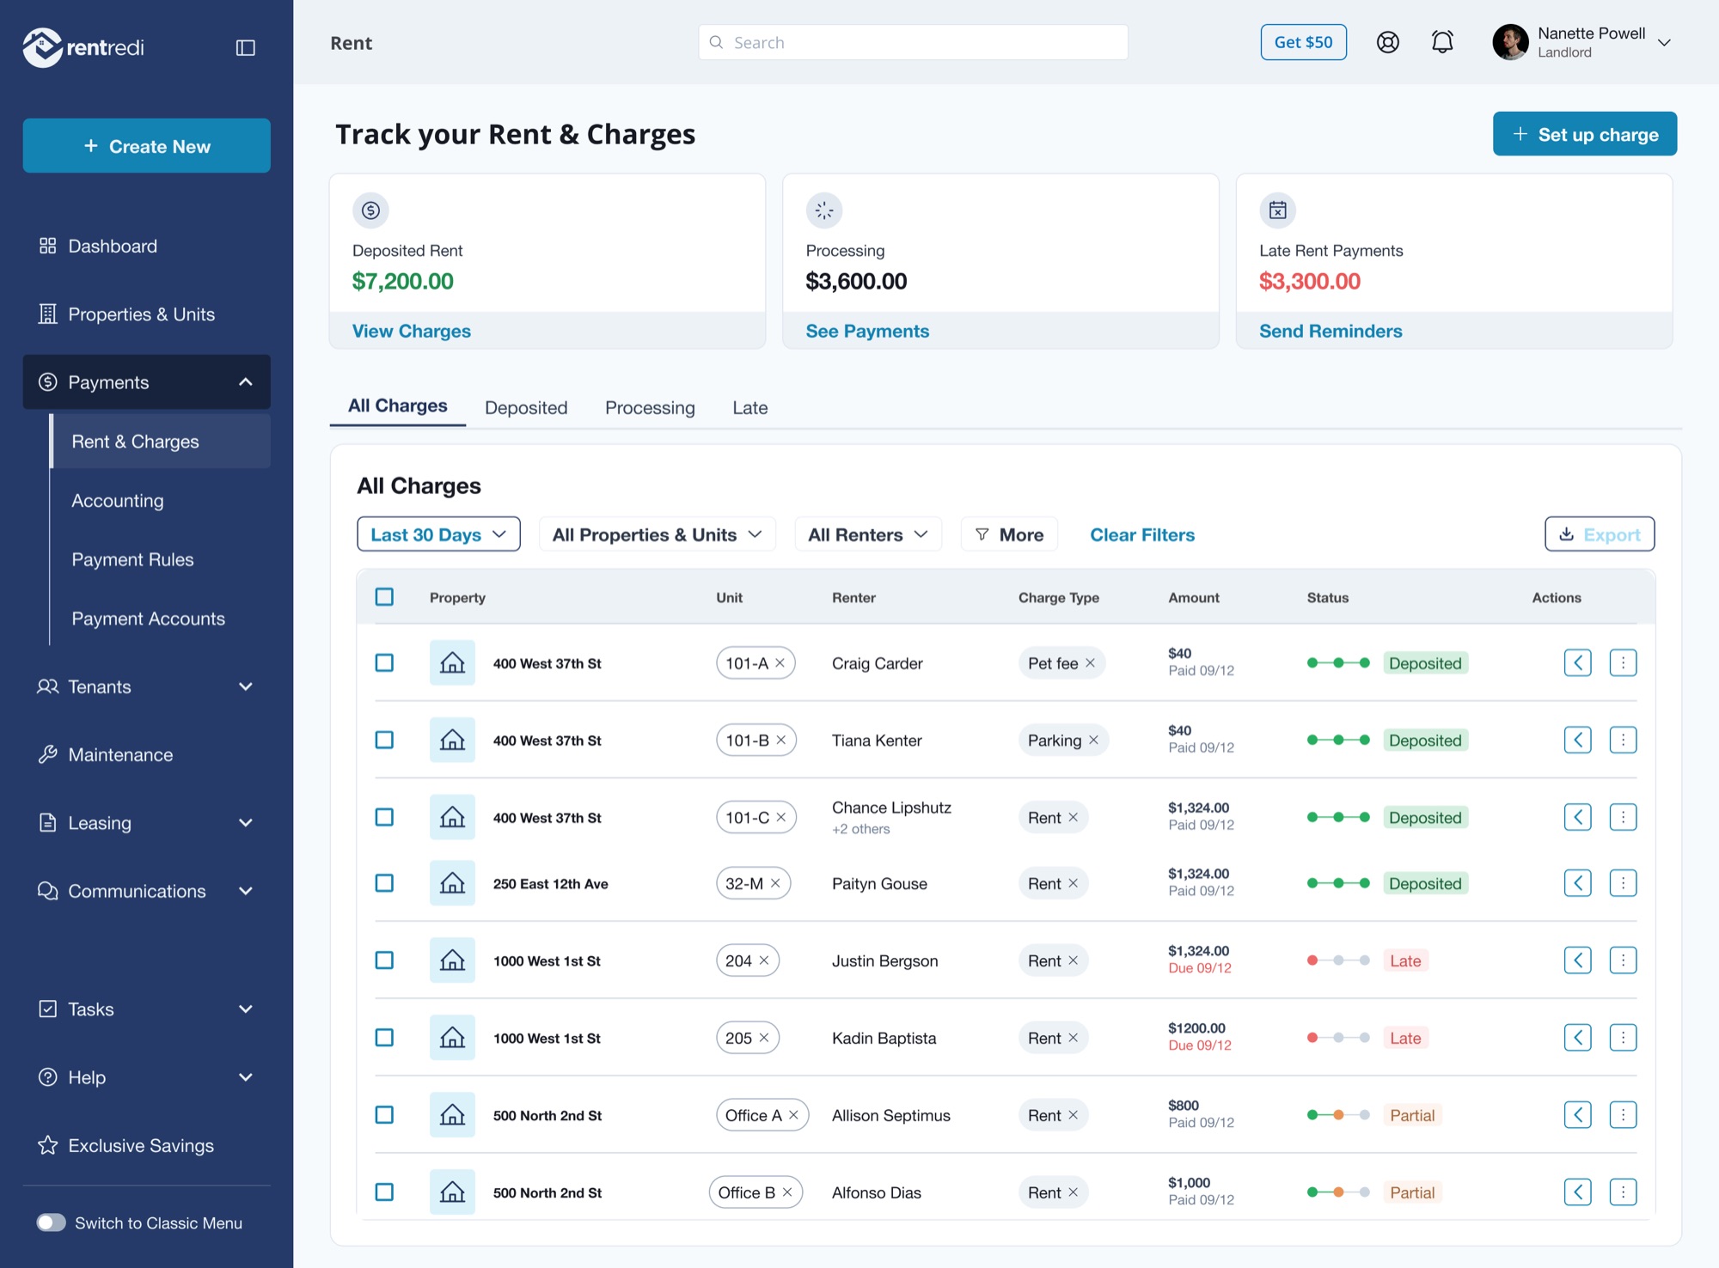Click the View Charges link
Viewport: 1719px width, 1268px height.
tap(411, 331)
